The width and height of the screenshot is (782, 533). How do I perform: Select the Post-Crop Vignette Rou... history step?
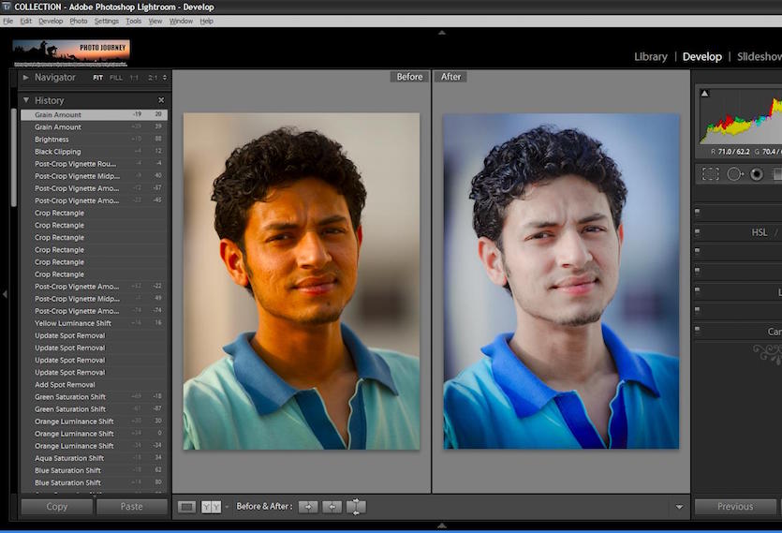tap(94, 164)
